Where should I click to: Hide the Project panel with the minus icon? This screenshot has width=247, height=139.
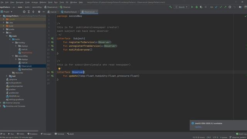(44, 12)
